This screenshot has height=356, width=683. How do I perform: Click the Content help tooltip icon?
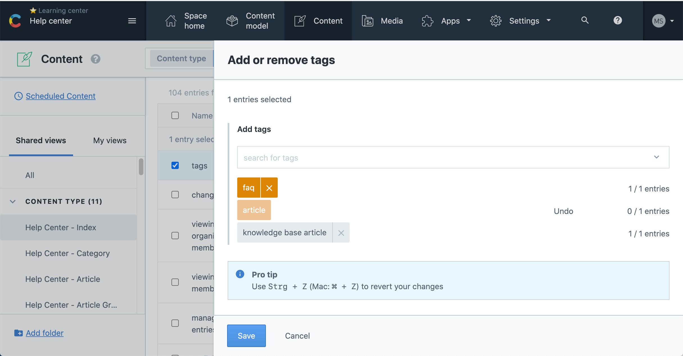[x=96, y=59]
